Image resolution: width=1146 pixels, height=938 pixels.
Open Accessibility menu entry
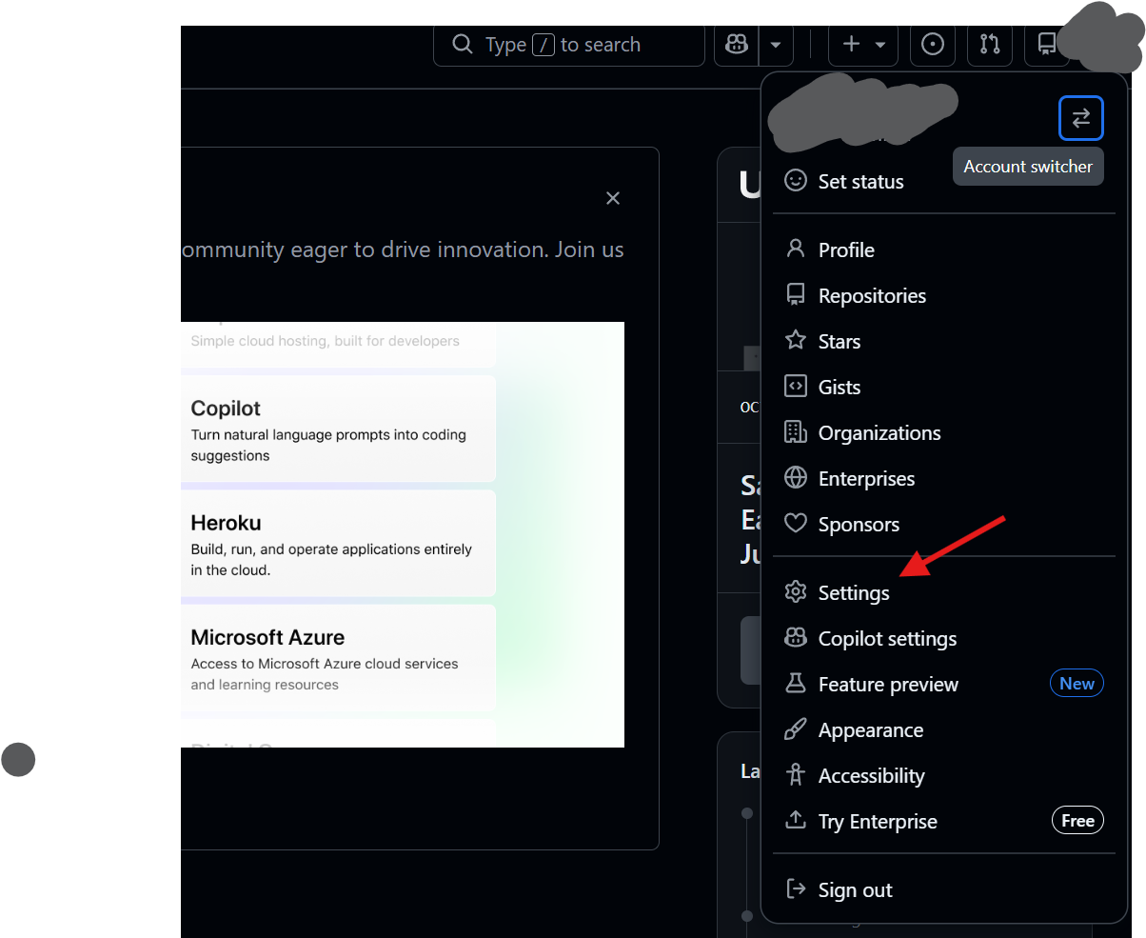[x=943, y=775]
